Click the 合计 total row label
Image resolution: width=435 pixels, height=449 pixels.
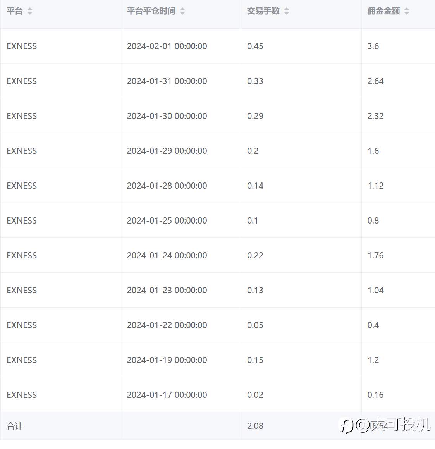coord(15,426)
